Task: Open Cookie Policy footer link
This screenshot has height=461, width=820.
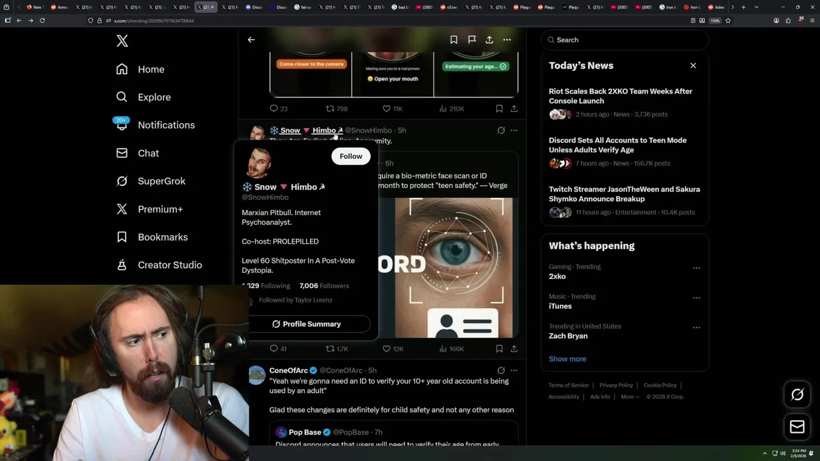Action: 660,385
